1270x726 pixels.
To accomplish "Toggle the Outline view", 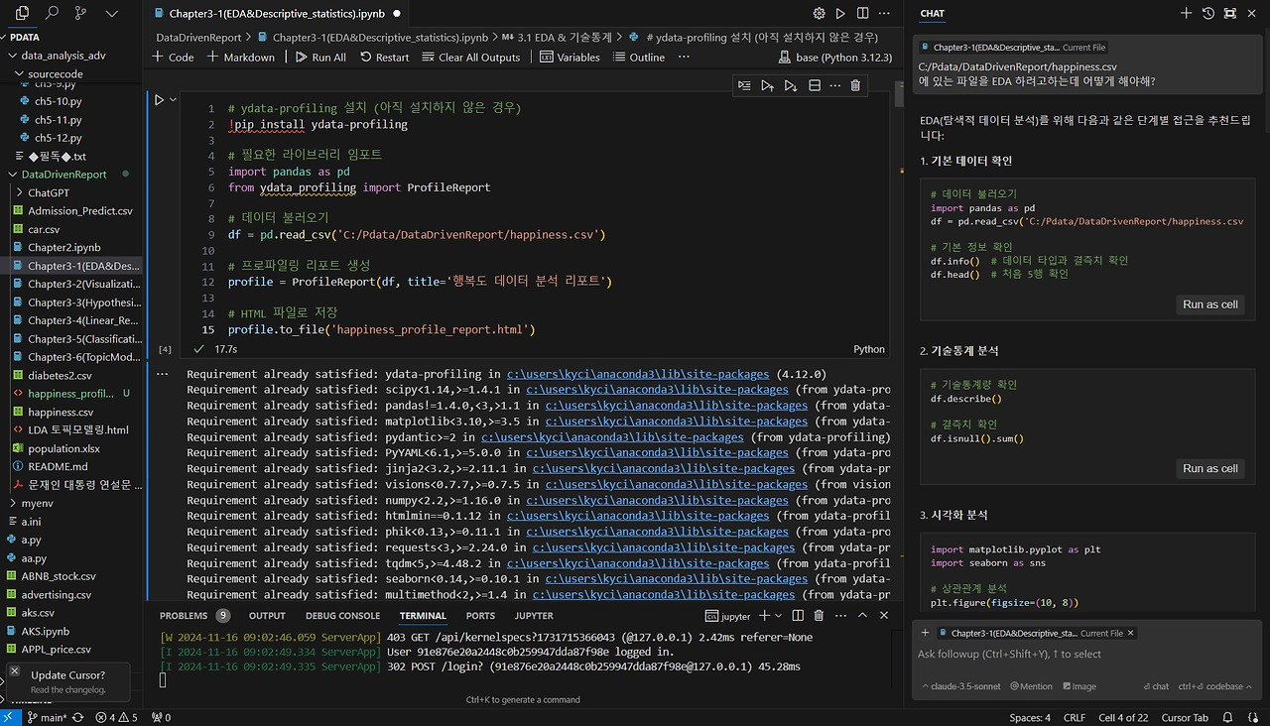I will click(638, 57).
